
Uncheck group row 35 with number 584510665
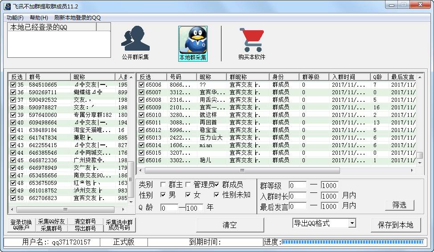[13, 84]
